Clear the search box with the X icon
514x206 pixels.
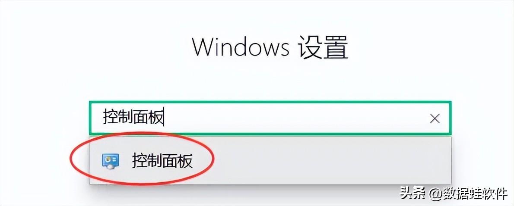435,119
